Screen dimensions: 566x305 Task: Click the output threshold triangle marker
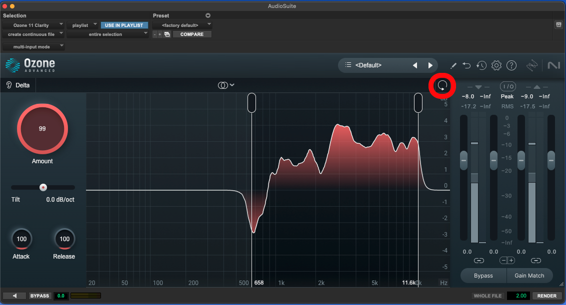pos(537,87)
